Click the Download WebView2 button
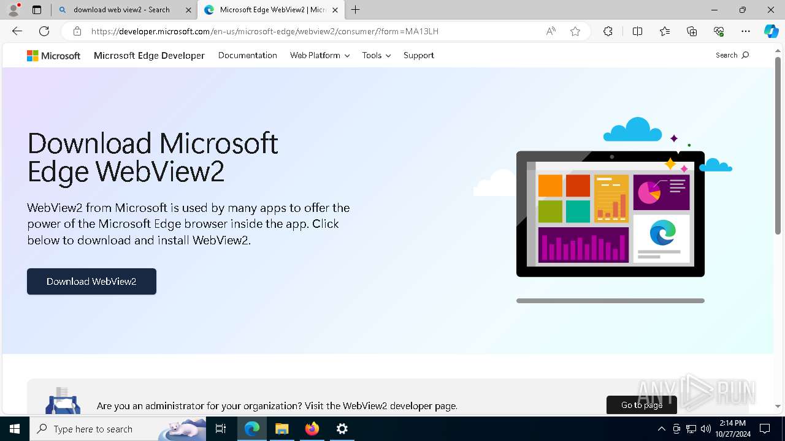This screenshot has height=441, width=785. click(91, 281)
